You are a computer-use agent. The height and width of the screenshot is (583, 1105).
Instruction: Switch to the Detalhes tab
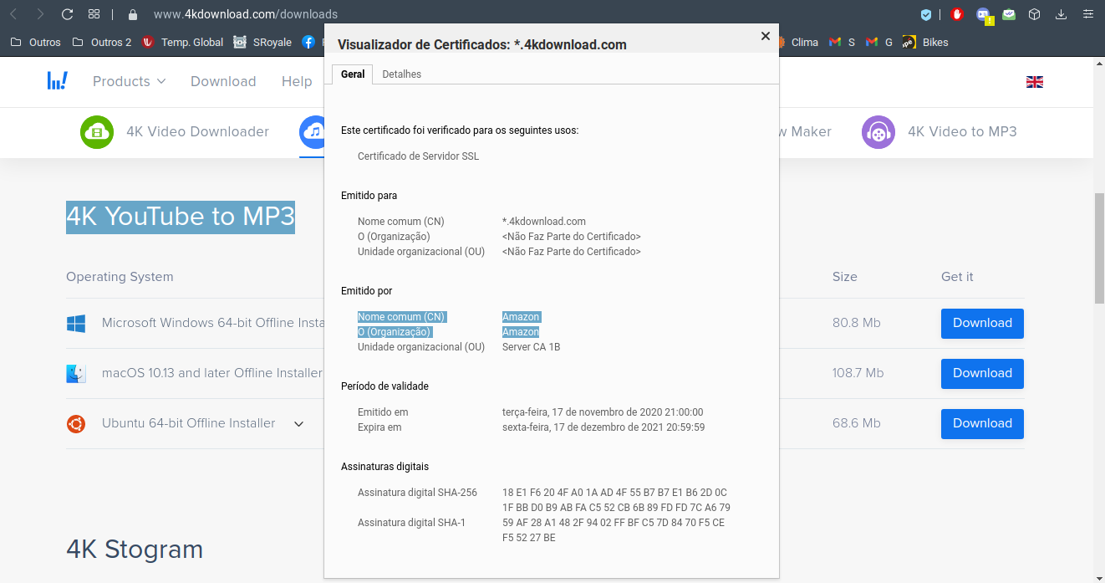click(x=402, y=74)
